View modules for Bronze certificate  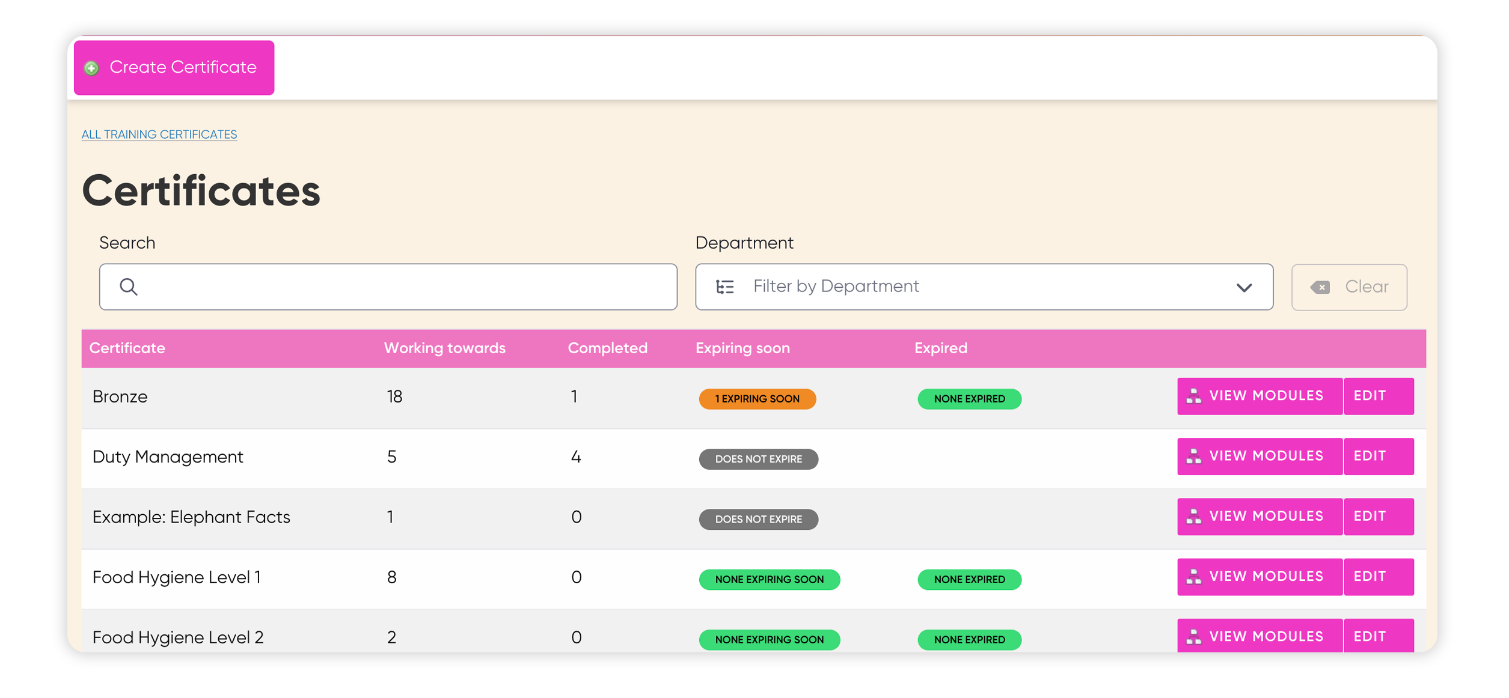(x=1260, y=396)
